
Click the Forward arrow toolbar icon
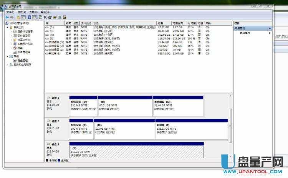(12, 17)
